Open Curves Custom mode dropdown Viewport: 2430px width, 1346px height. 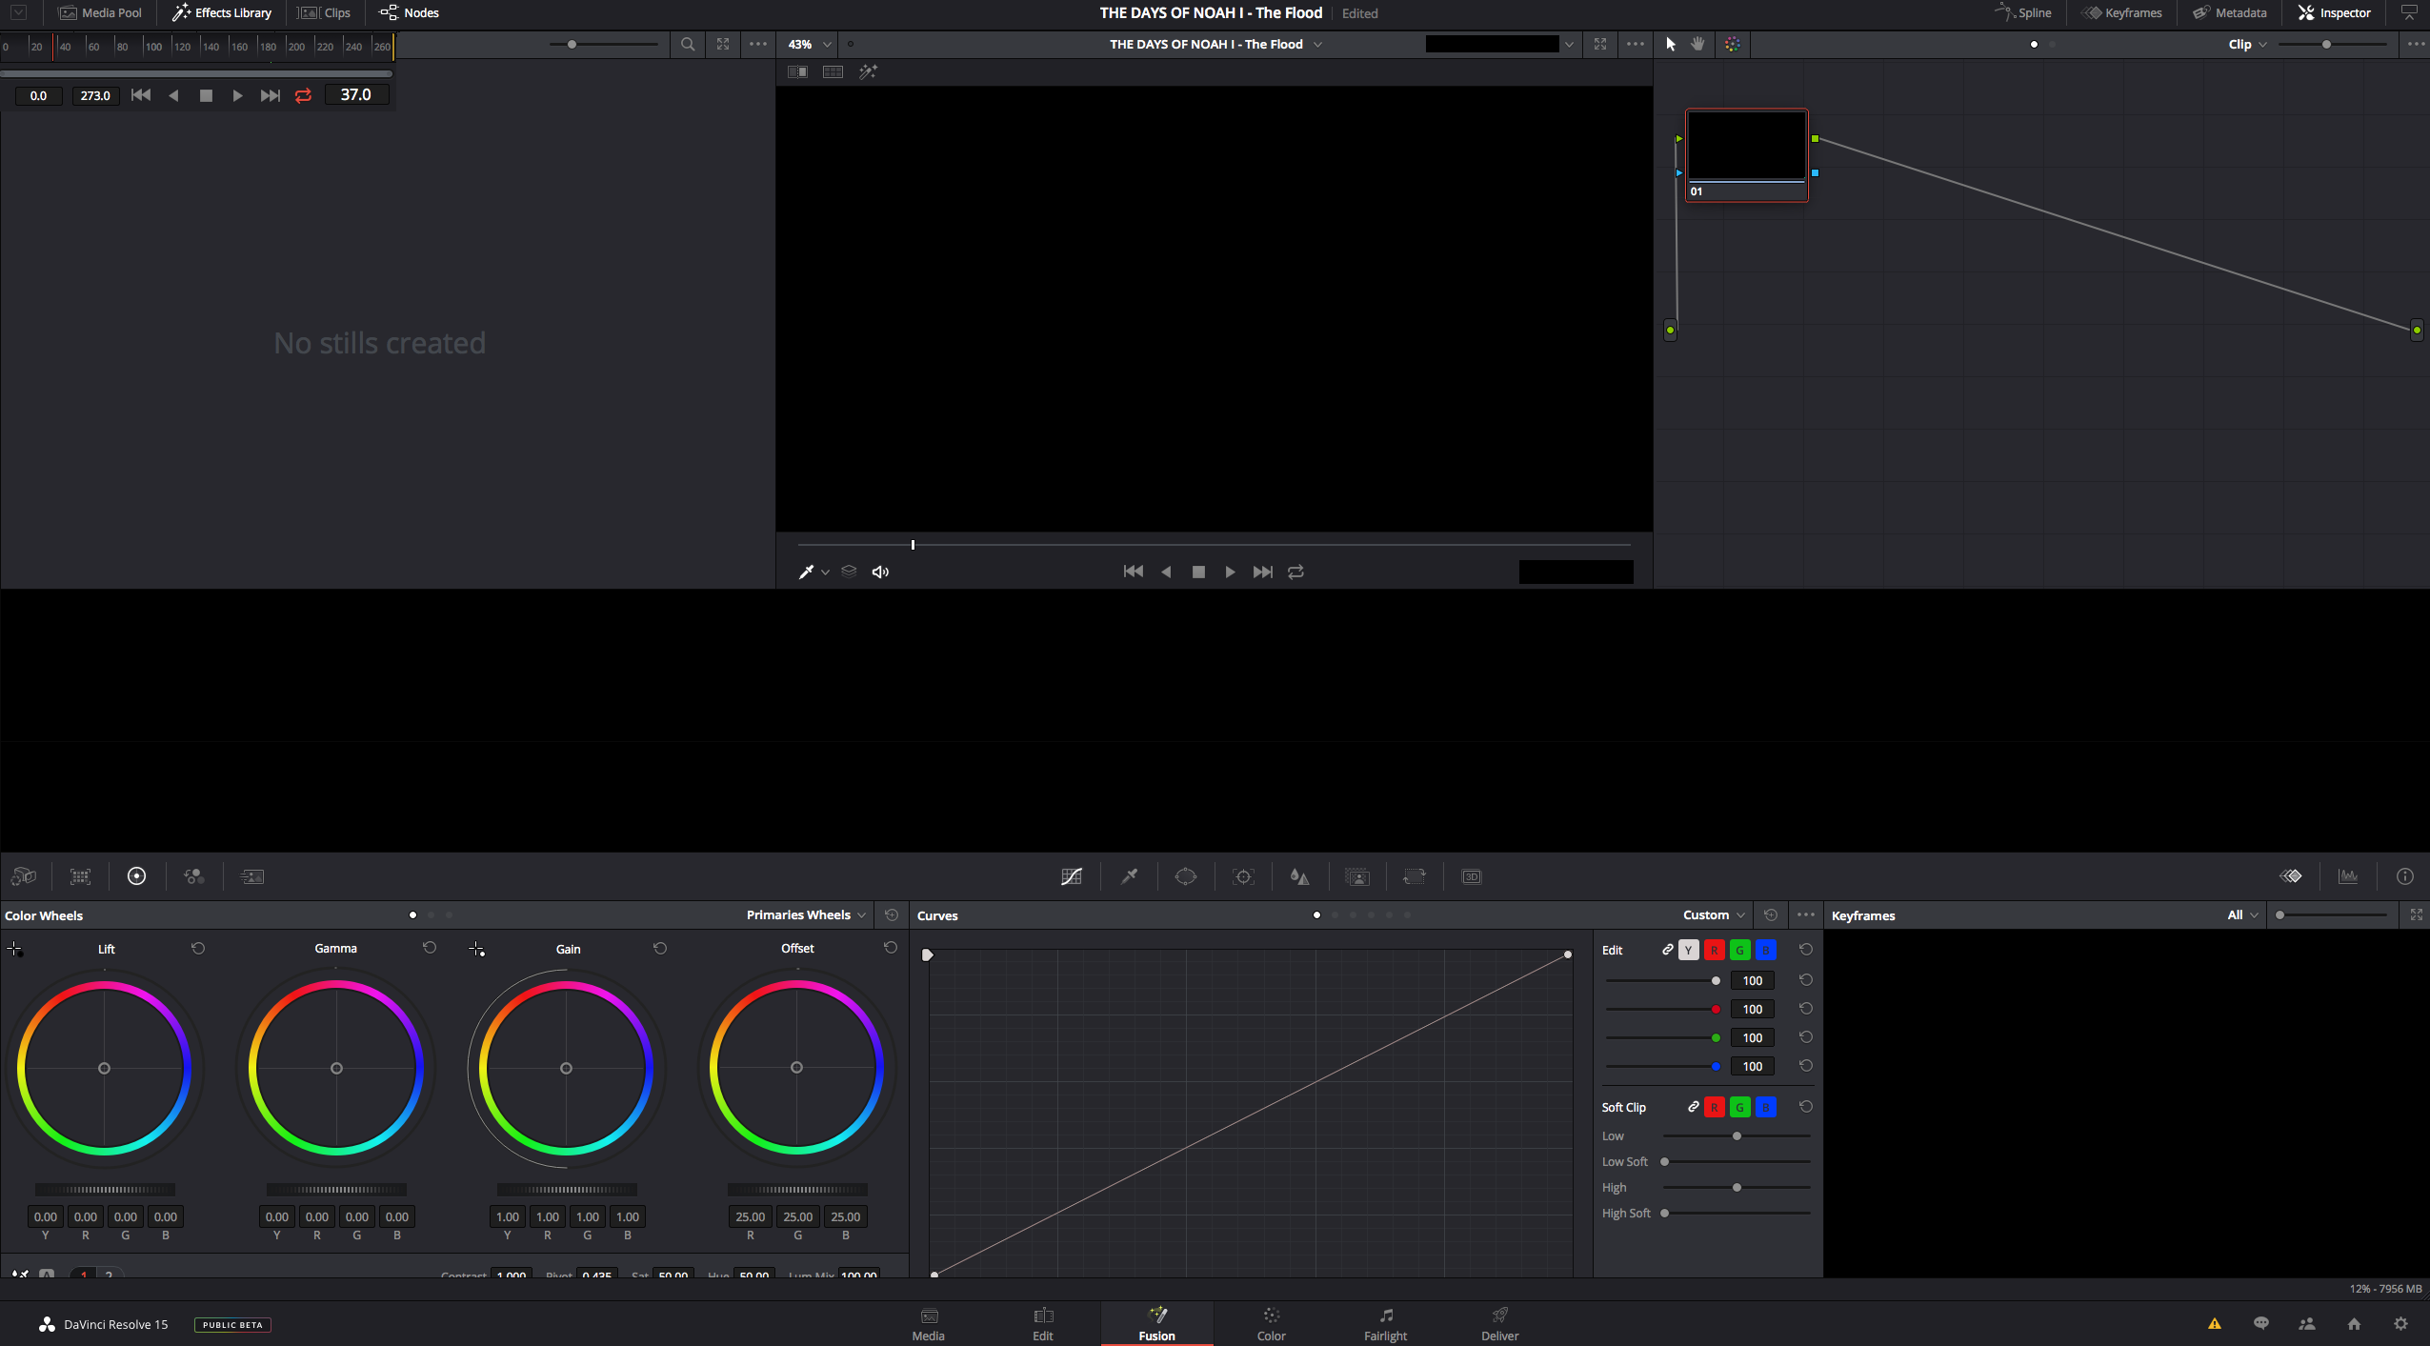1714,914
